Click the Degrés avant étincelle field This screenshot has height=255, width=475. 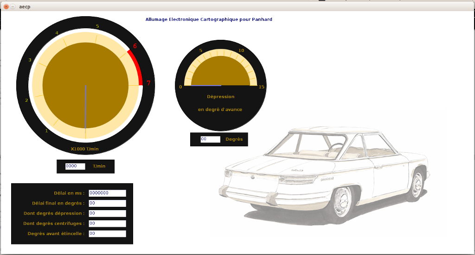(107, 234)
